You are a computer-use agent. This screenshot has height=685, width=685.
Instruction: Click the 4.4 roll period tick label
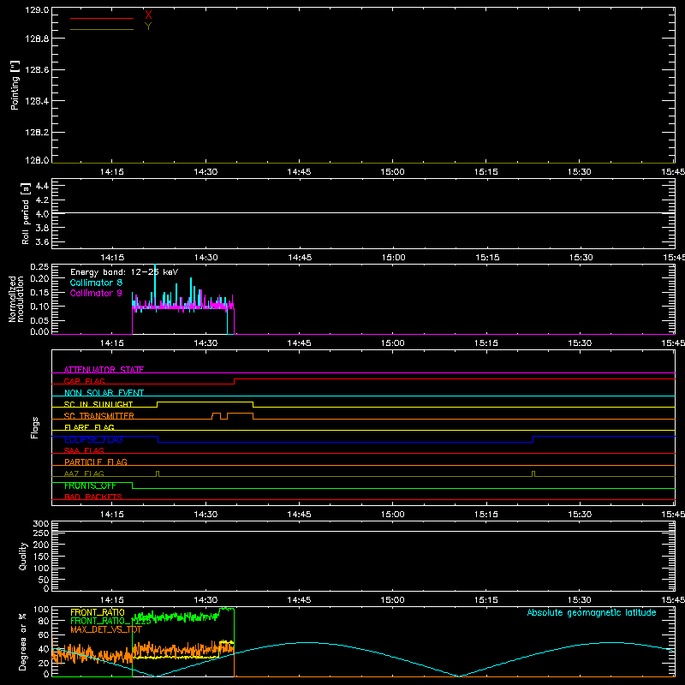click(42, 186)
